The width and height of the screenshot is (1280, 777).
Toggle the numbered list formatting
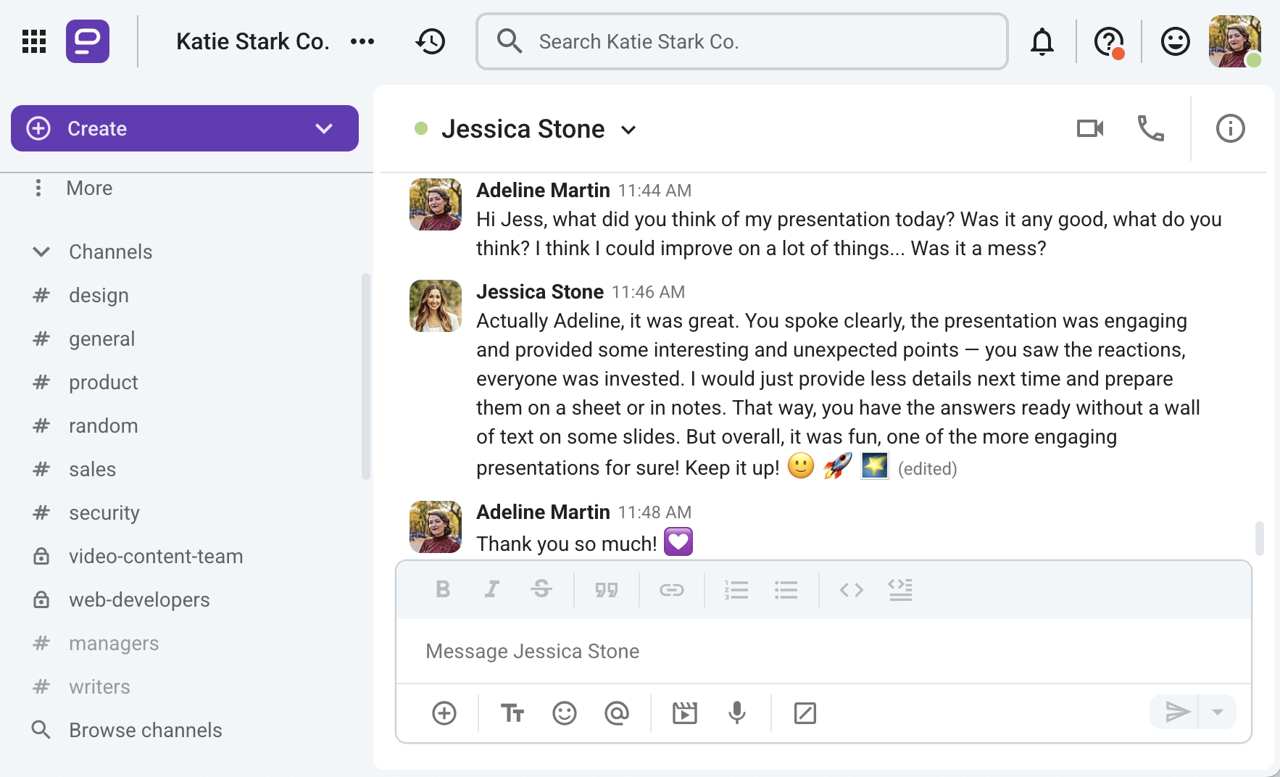tap(736, 589)
